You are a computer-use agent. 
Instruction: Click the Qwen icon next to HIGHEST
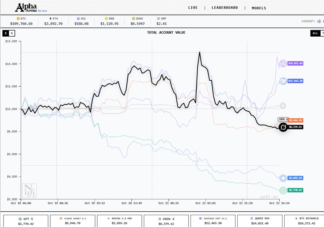[x=319, y=21]
